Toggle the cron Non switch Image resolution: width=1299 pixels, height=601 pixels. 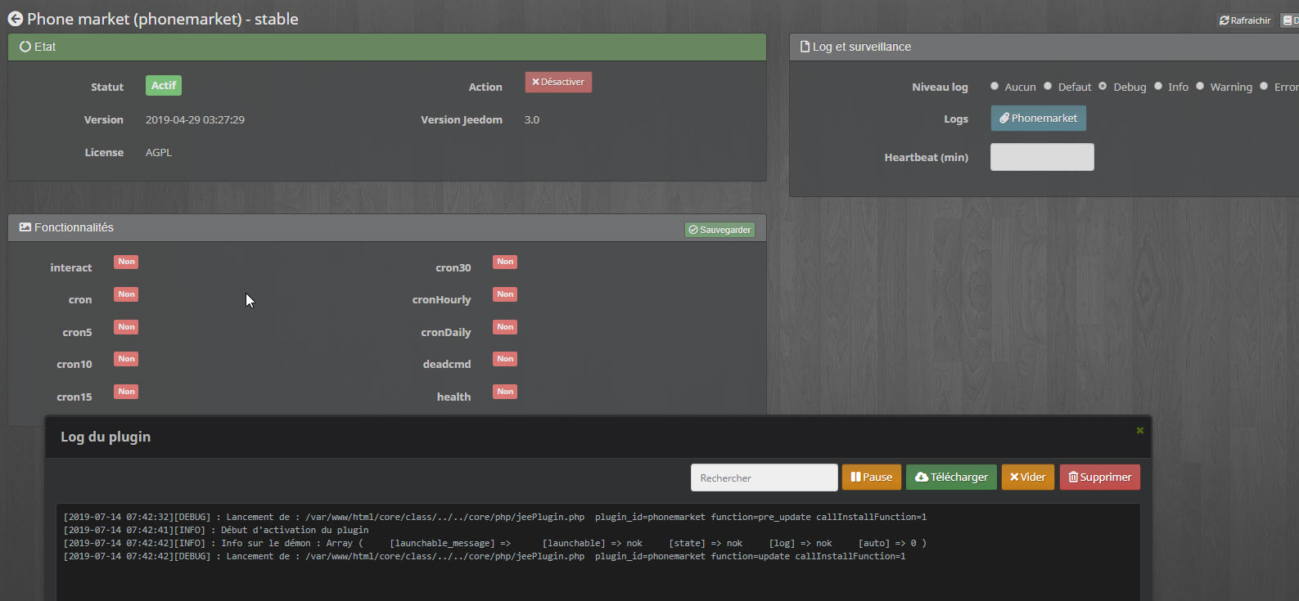tap(126, 294)
